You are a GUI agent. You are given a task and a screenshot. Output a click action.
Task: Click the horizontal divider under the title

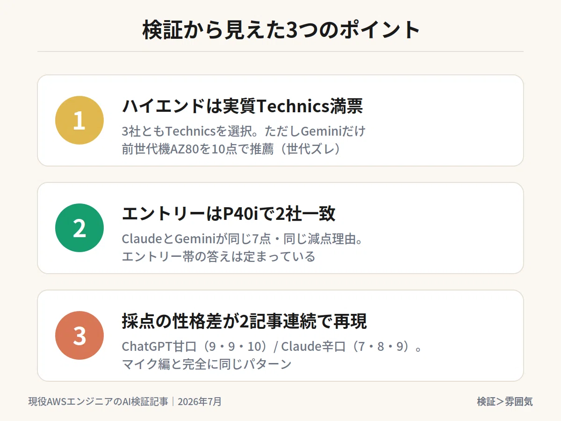pyautogui.click(x=280, y=51)
